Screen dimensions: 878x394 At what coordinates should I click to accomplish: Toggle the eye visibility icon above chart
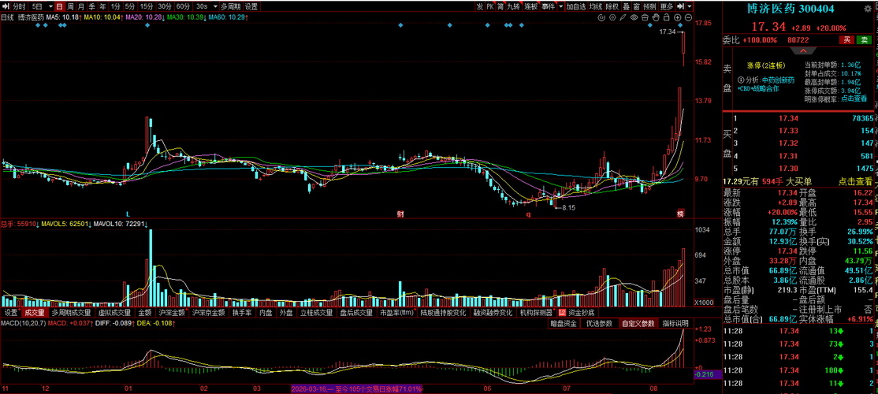point(634,17)
